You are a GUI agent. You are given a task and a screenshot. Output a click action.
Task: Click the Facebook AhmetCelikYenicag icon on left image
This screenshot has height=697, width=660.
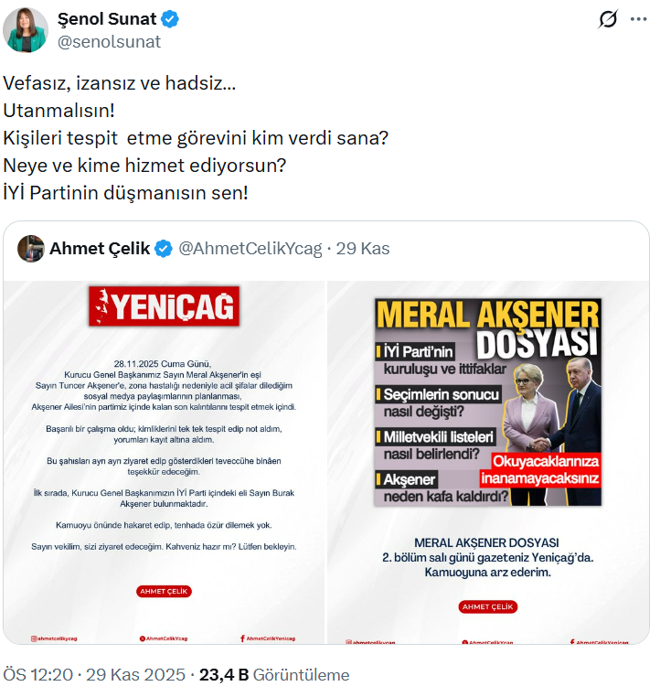pos(242,638)
